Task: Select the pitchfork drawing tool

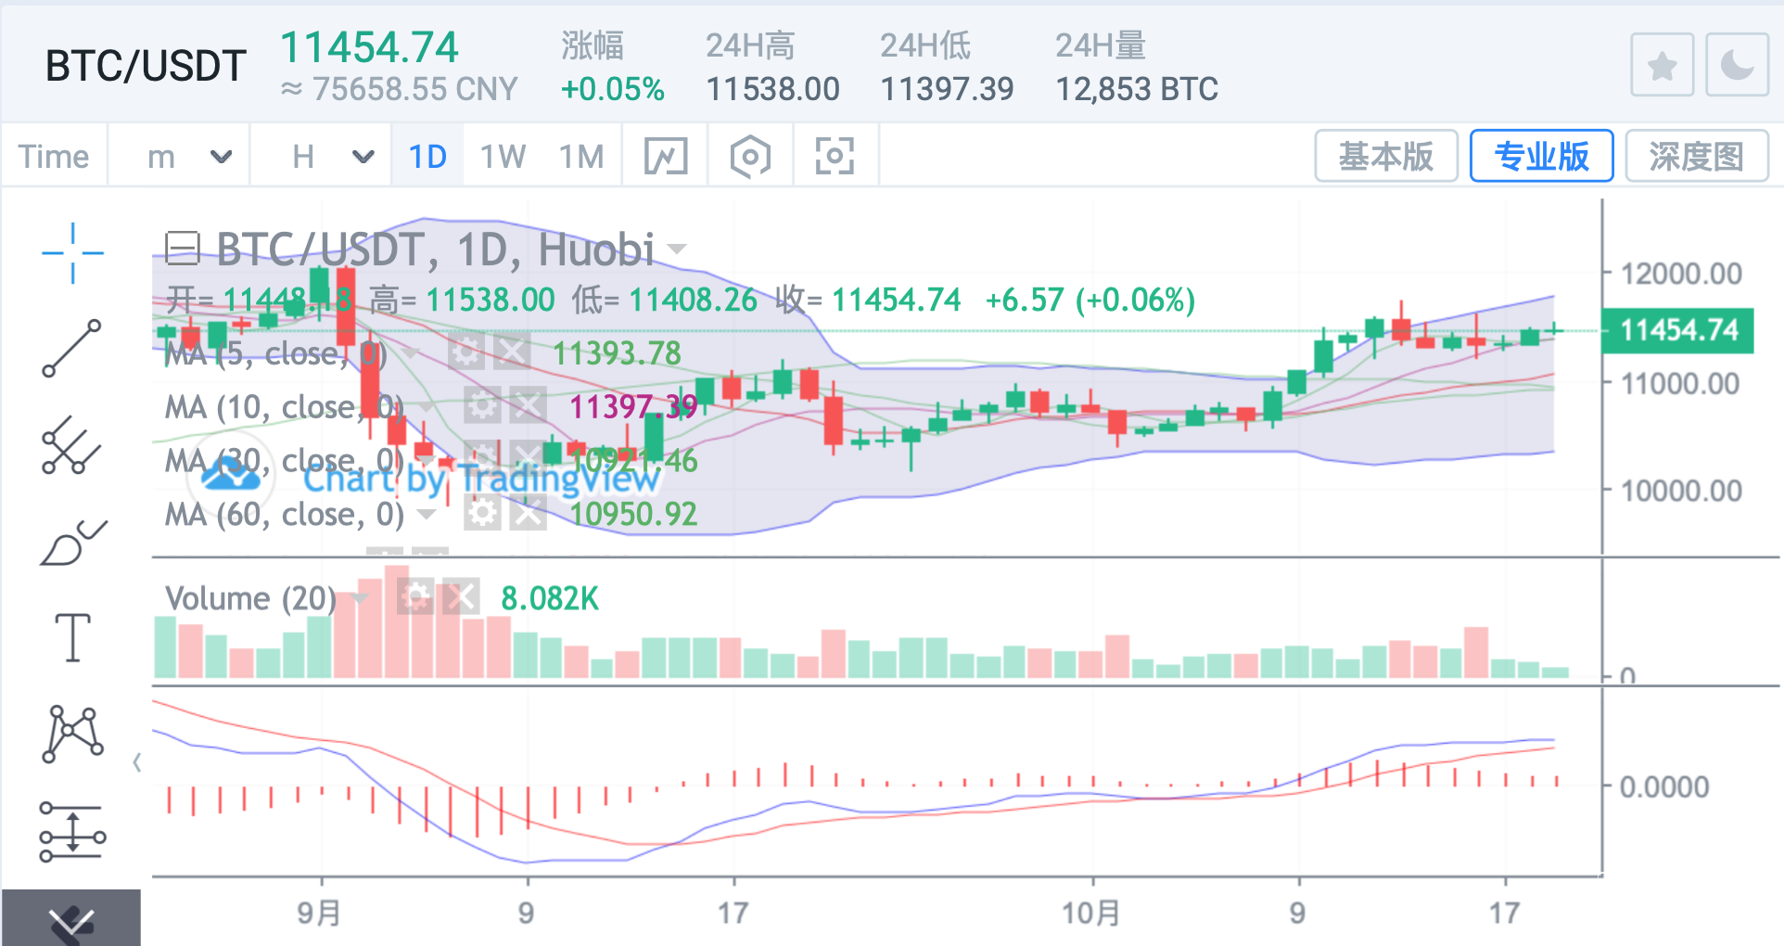Action: click(72, 446)
